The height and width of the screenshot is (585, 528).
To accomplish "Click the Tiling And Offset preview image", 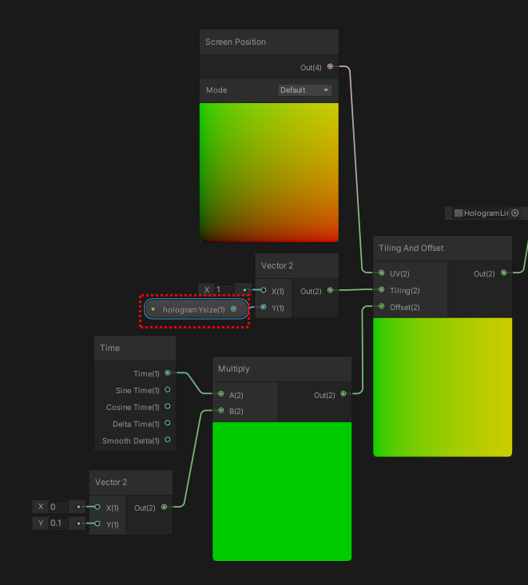I will [x=443, y=388].
